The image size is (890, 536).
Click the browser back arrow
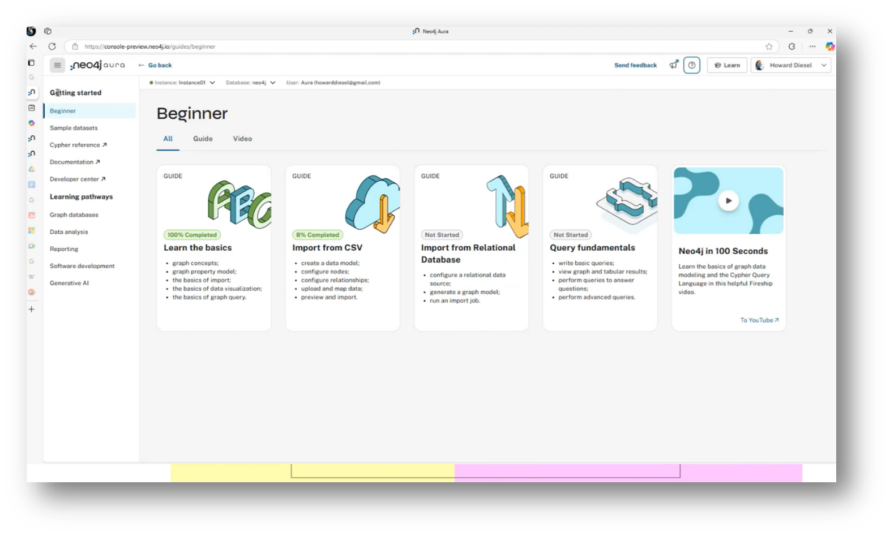(x=33, y=46)
